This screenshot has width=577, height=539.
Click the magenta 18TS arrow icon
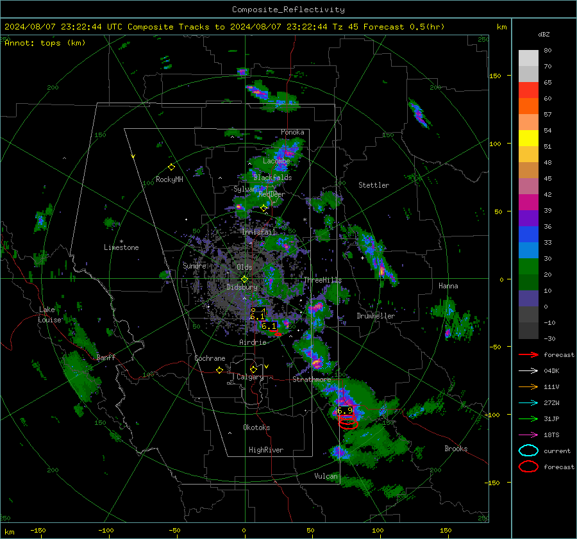(x=528, y=435)
